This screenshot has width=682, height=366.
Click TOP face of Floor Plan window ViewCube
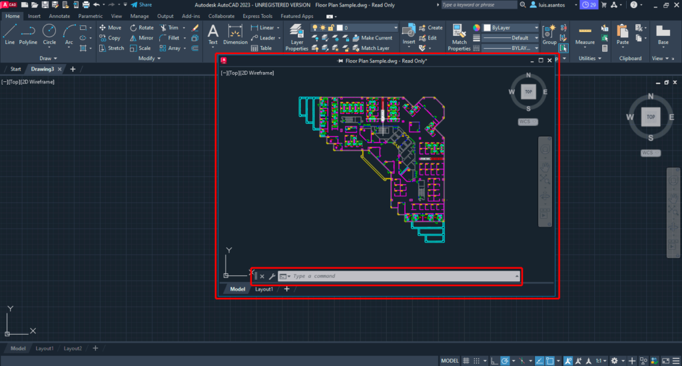528,92
